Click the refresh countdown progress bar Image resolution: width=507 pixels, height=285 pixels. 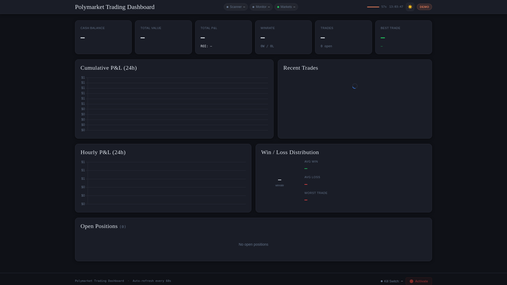pos(373,7)
